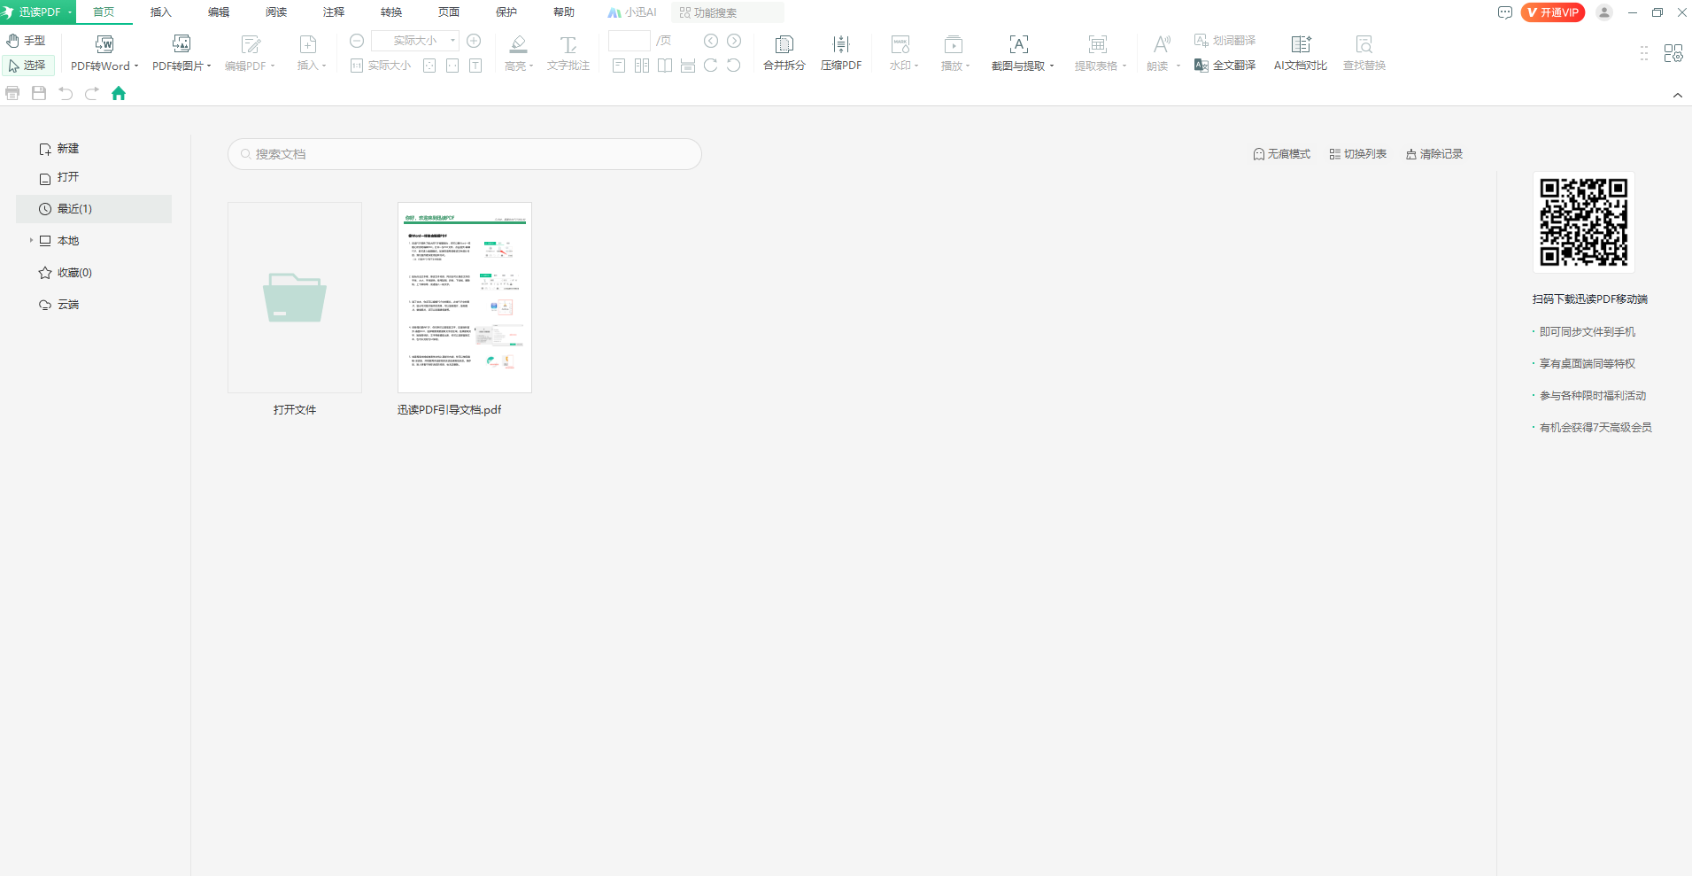Switch to list view with 切换列表
Screen dimensions: 1692x876
pyautogui.click(x=1357, y=154)
